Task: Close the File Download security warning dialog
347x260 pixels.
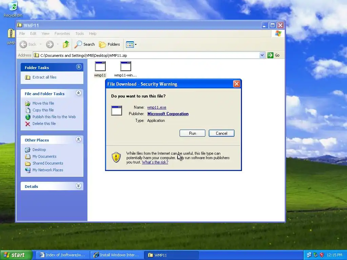Action: (237, 84)
